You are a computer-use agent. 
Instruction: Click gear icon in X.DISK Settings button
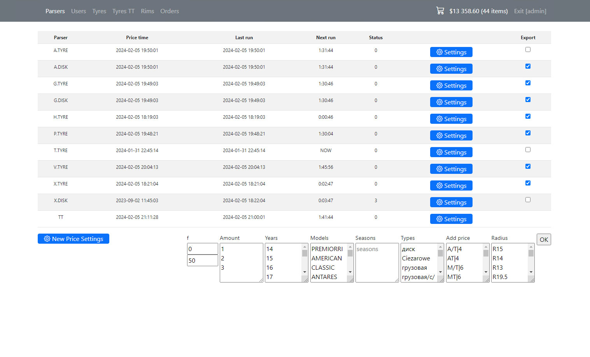coord(439,202)
